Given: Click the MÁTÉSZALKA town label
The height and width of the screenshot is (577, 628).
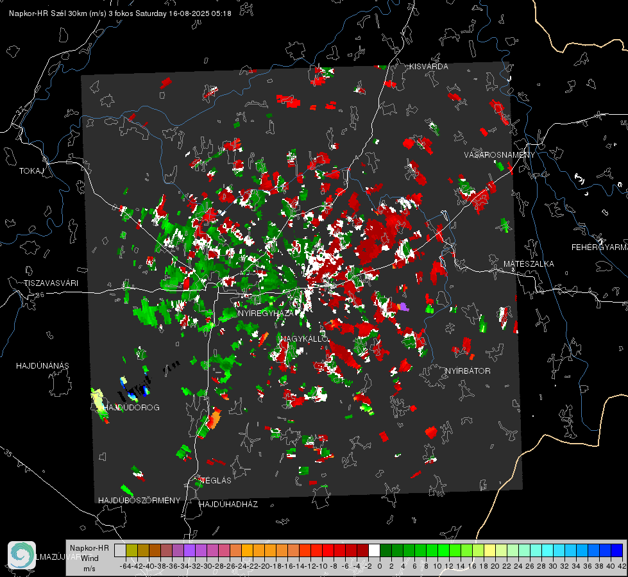Looking at the screenshot, I should click(529, 264).
